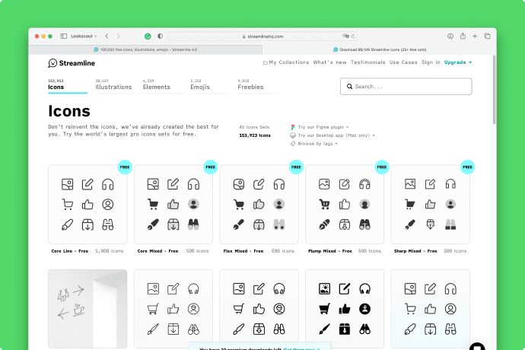Open the photo card with arrow signage
Image resolution: width=525 pixels, height=350 pixels.
point(87,309)
